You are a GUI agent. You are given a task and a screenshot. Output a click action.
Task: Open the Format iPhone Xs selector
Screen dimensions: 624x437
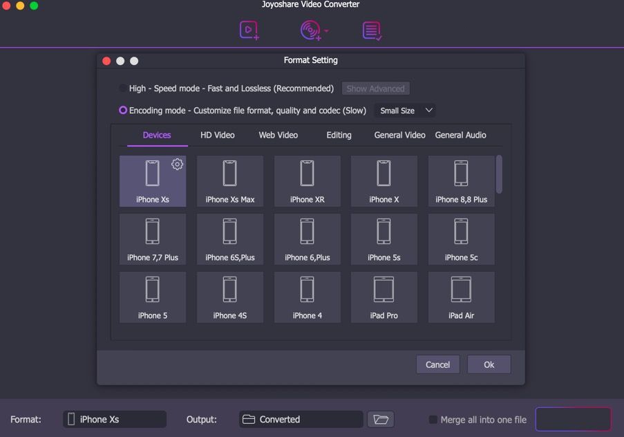tap(115, 419)
